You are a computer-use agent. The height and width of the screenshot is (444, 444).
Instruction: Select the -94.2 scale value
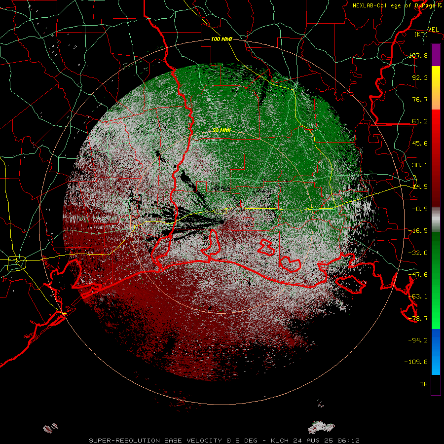point(418,340)
